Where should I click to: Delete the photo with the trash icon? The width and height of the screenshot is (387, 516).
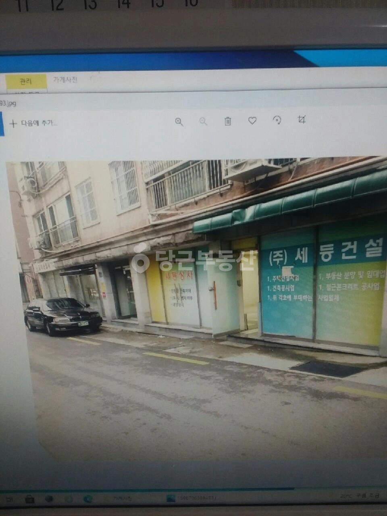click(228, 121)
